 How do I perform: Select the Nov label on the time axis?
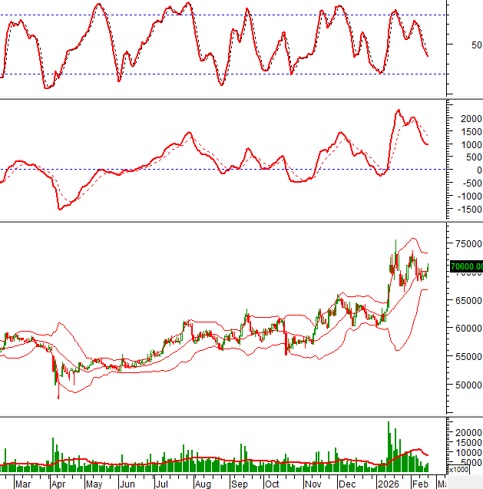pos(313,484)
